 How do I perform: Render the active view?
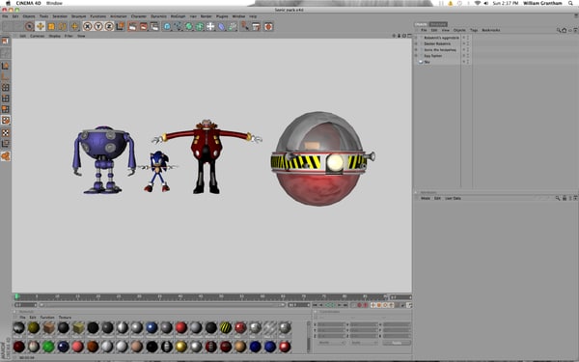pyautogui.click(x=132, y=26)
